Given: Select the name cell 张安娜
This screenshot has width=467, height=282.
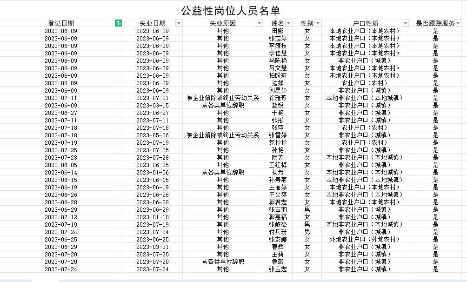Looking at the screenshot, I should click(x=278, y=240).
